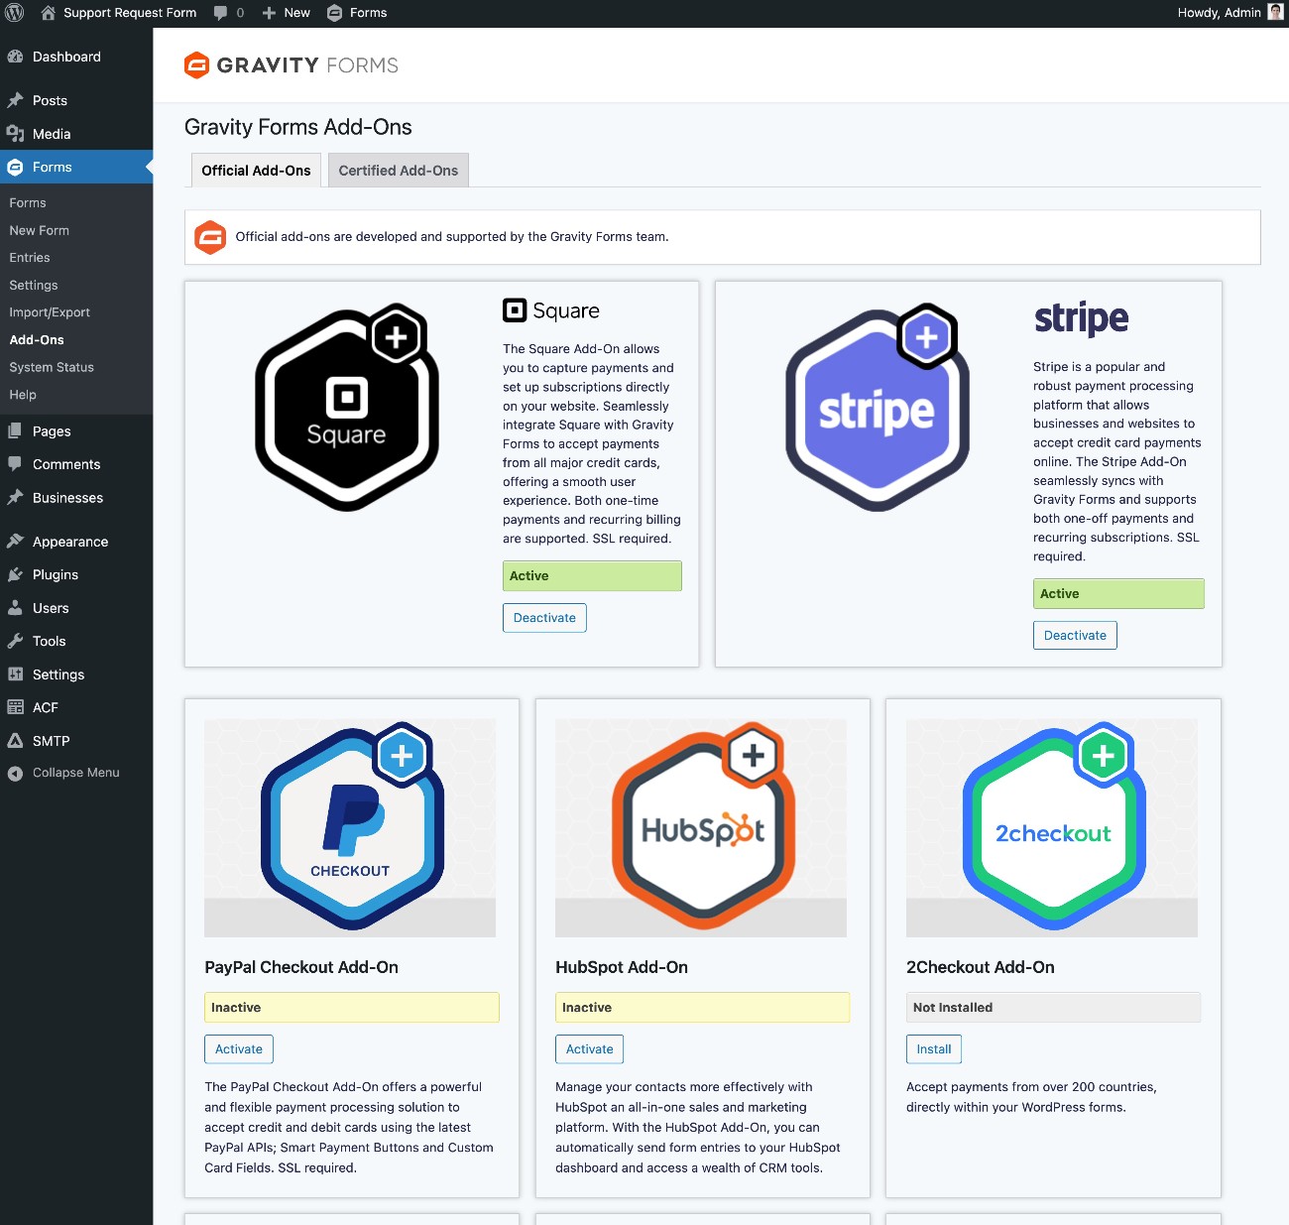Click the Gravity Forms logo in header
Viewport: 1289px width, 1225px height.
pyautogui.click(x=292, y=65)
